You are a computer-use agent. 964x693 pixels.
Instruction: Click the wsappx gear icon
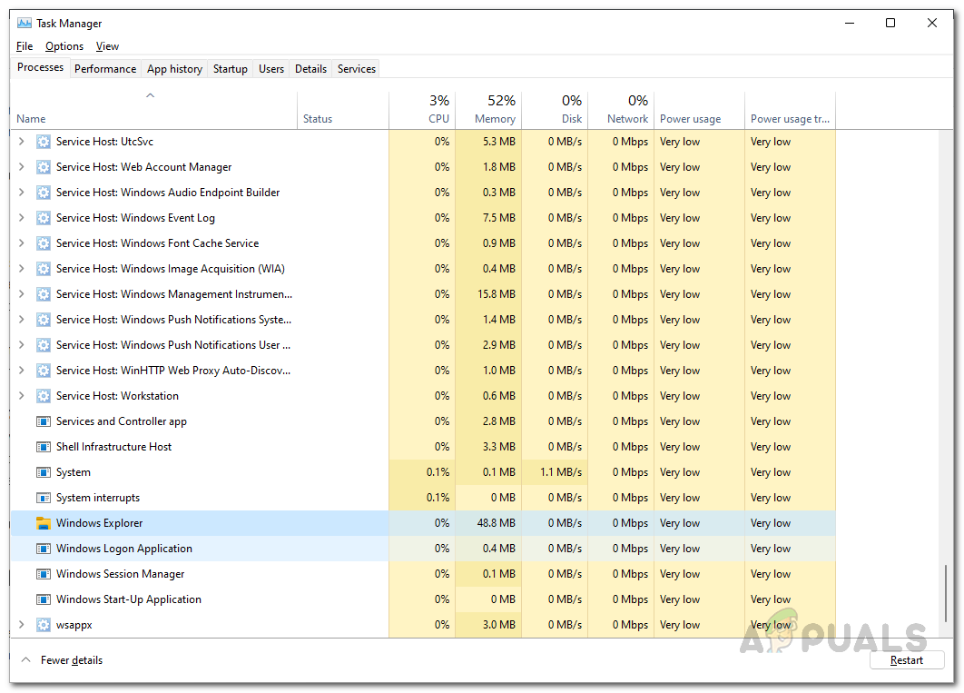(x=44, y=625)
